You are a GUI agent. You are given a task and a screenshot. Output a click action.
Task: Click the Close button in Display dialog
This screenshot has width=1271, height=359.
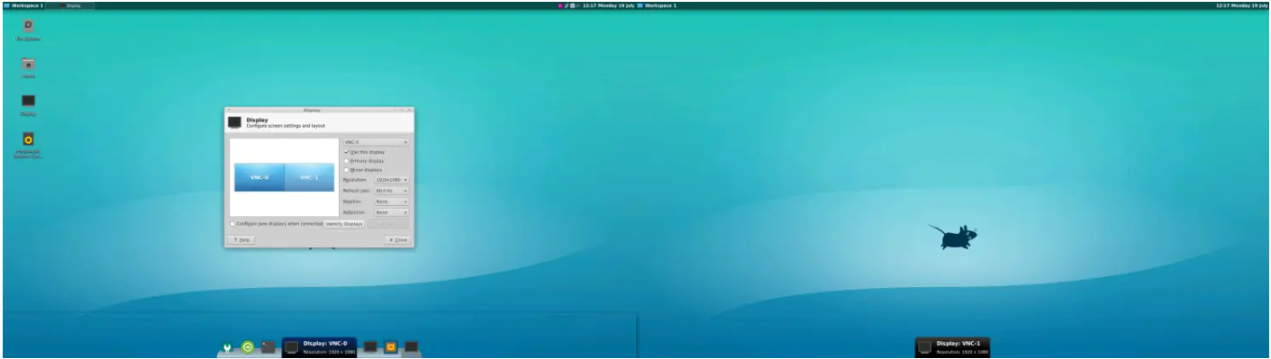click(397, 240)
